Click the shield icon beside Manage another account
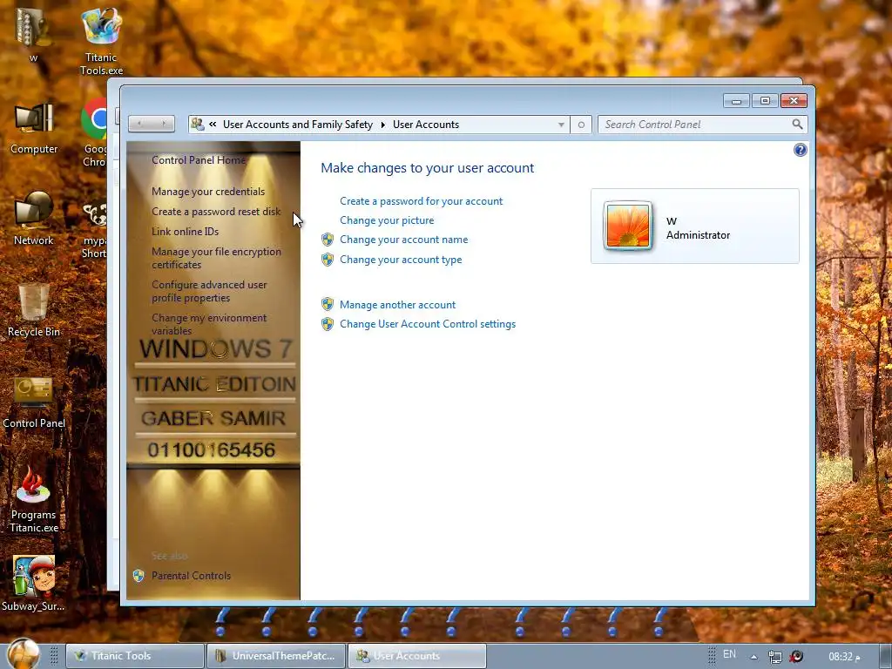 coord(328,304)
